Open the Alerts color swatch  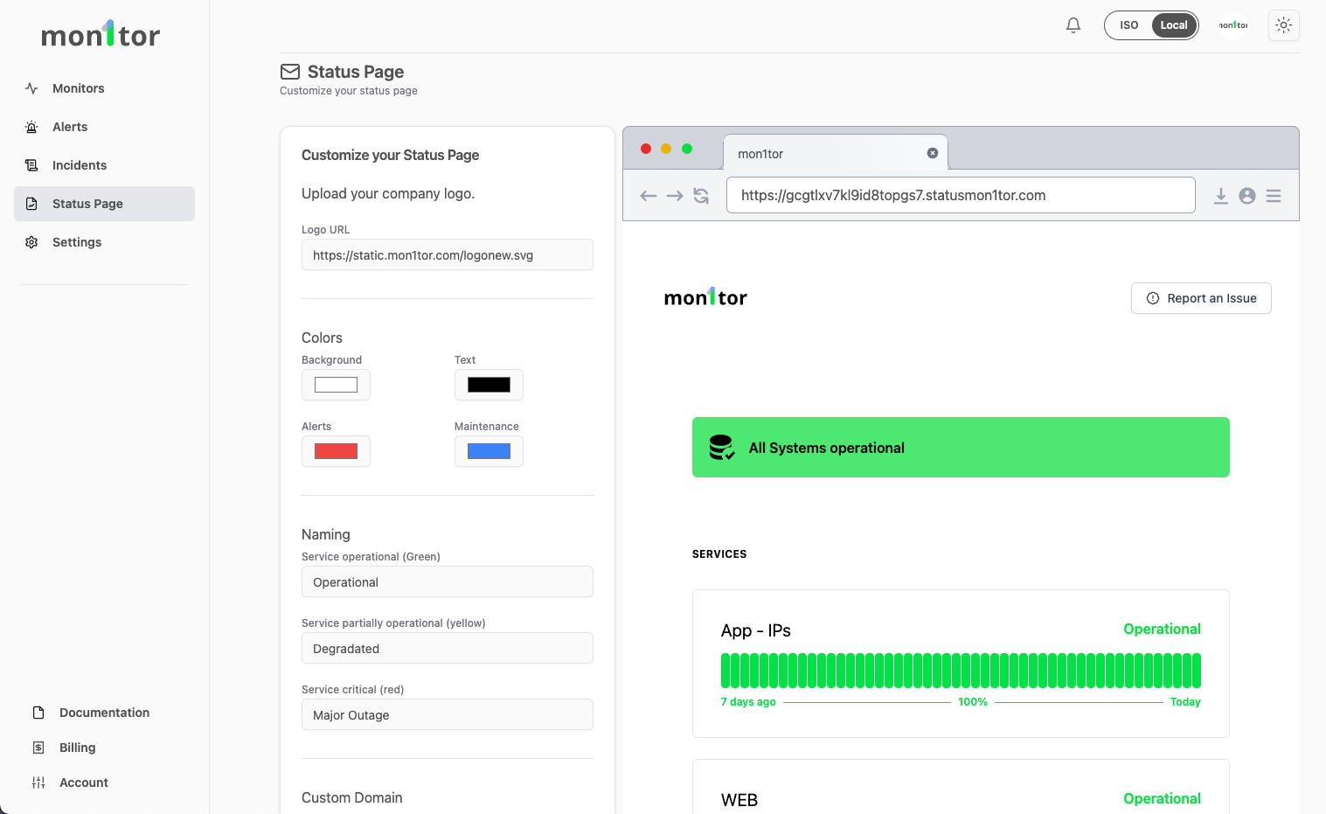tap(336, 451)
